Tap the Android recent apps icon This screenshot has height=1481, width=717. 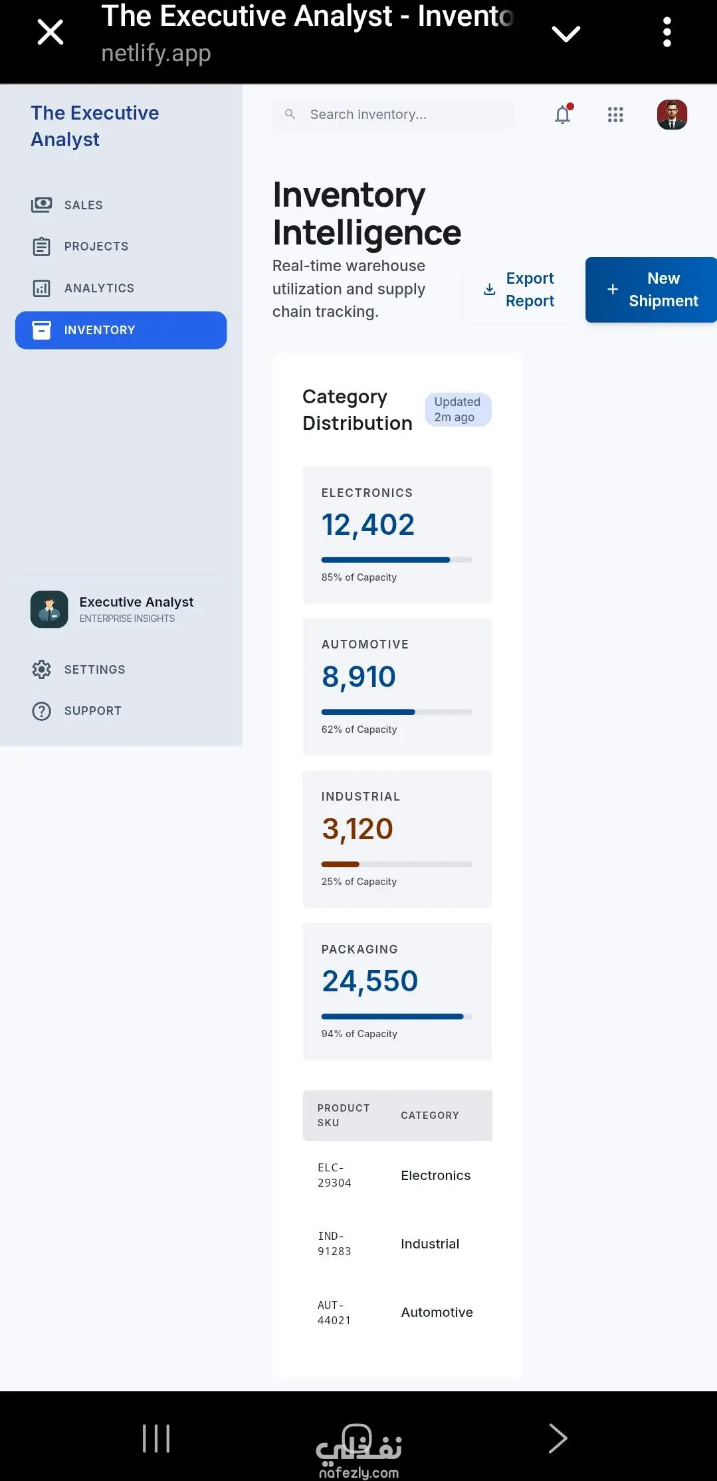(156, 1438)
